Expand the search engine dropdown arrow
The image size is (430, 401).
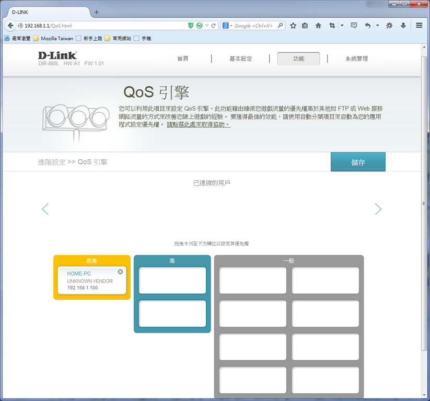tap(231, 26)
